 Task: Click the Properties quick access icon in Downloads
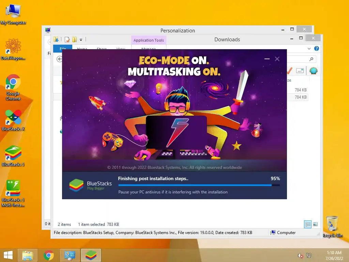(67, 40)
